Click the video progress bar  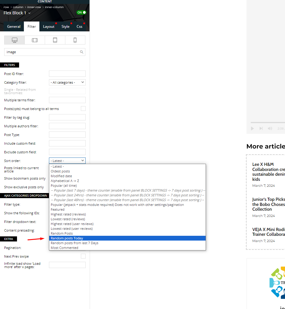coord(268,123)
